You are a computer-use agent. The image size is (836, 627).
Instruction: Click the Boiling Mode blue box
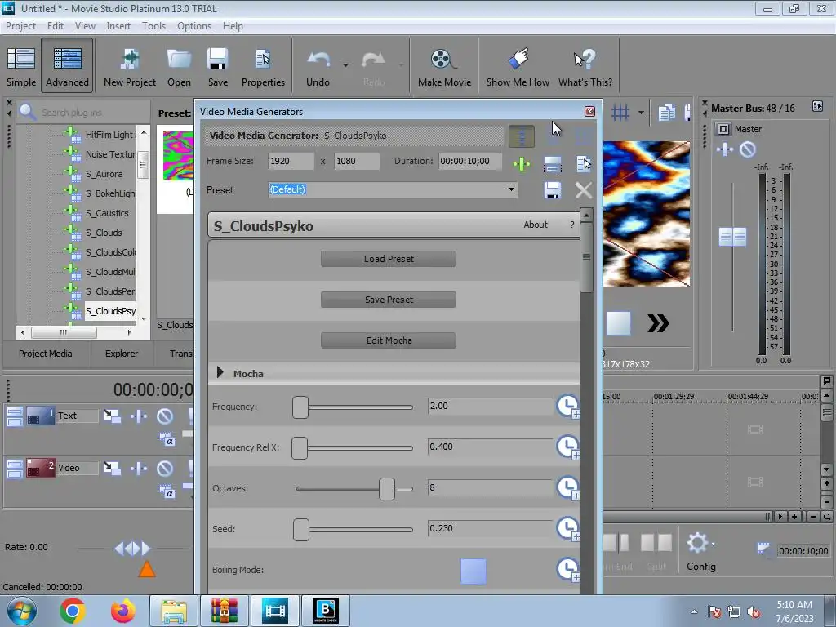[x=474, y=571]
